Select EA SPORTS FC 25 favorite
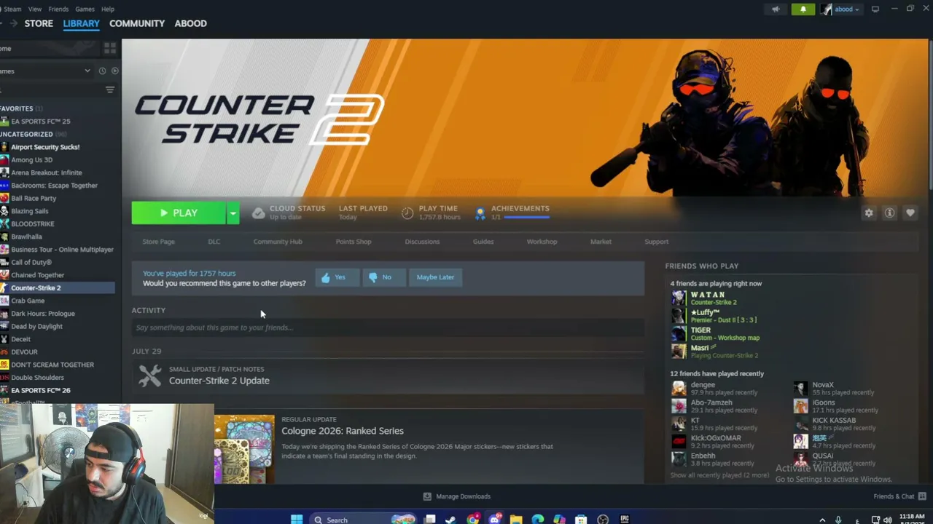933x524 pixels. [40, 122]
